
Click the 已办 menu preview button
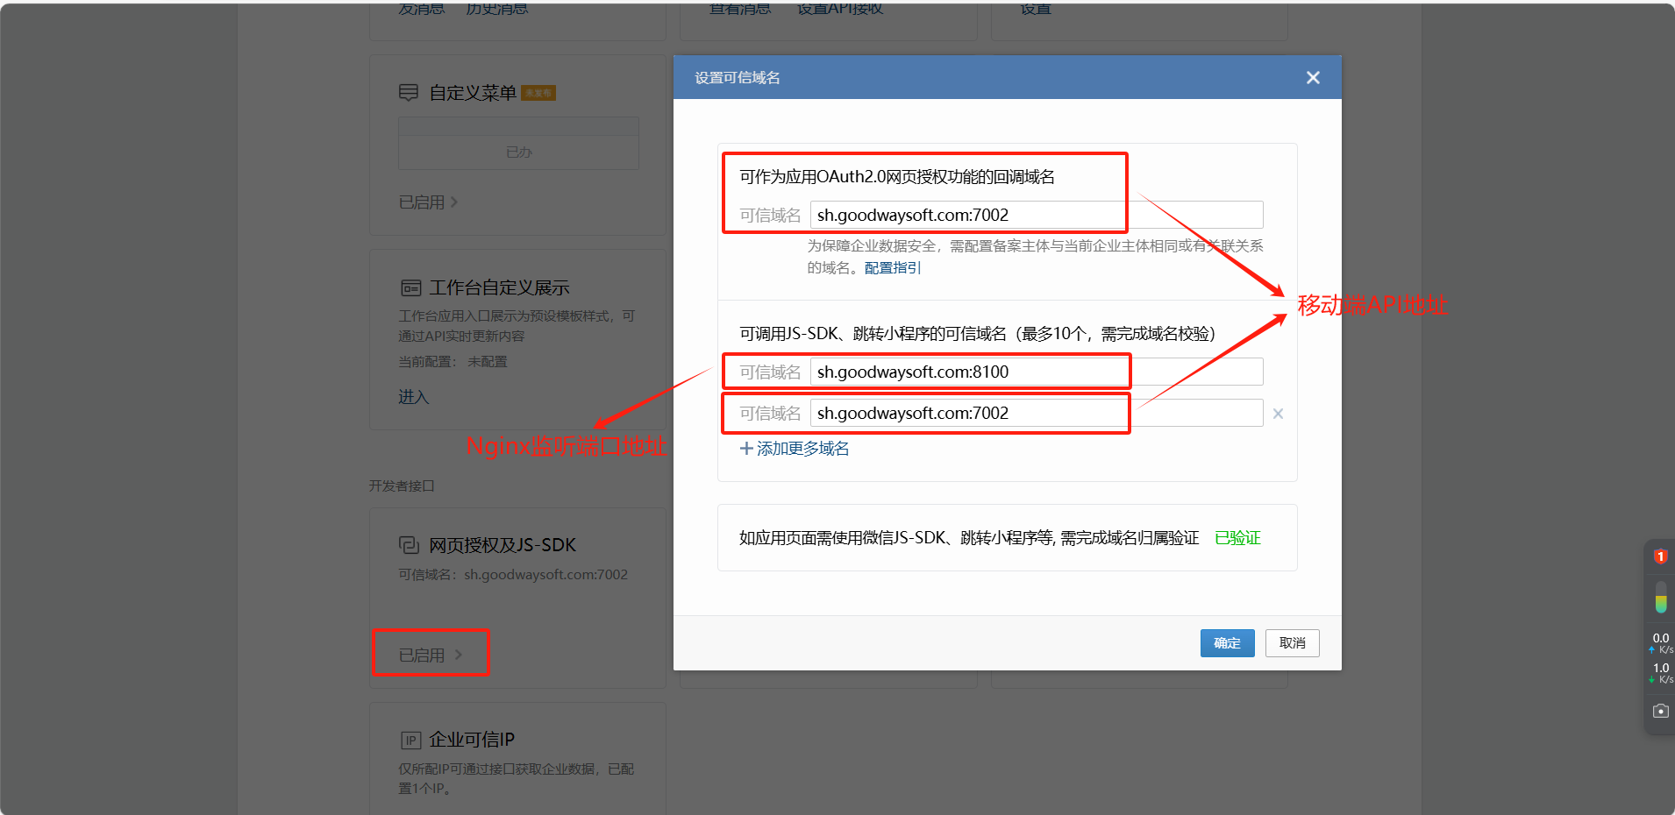(518, 152)
